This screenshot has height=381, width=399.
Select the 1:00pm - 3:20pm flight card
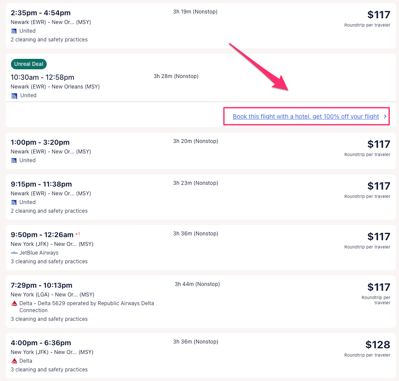tap(40, 143)
